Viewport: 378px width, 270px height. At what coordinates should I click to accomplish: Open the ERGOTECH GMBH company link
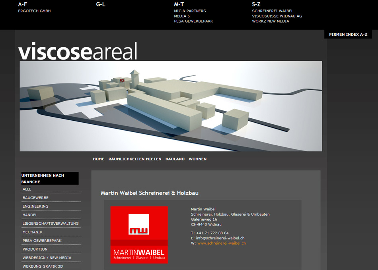pos(34,11)
